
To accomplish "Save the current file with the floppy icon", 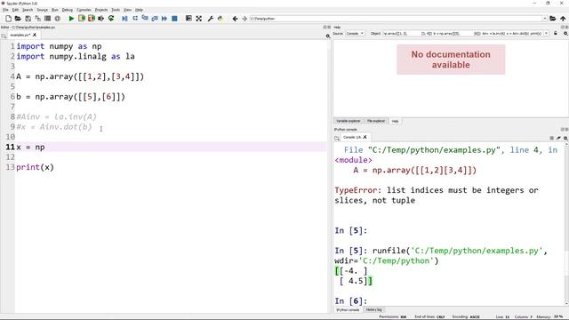I will point(28,18).
